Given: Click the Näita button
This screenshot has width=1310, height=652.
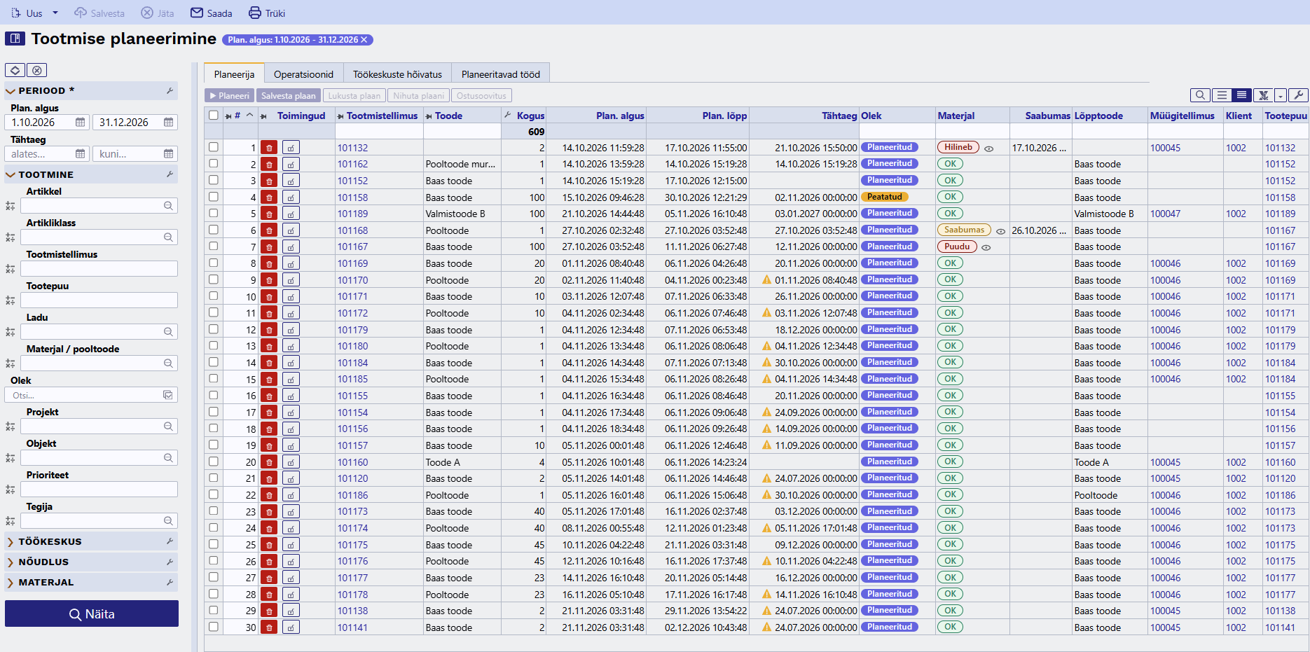Looking at the screenshot, I should coord(92,613).
